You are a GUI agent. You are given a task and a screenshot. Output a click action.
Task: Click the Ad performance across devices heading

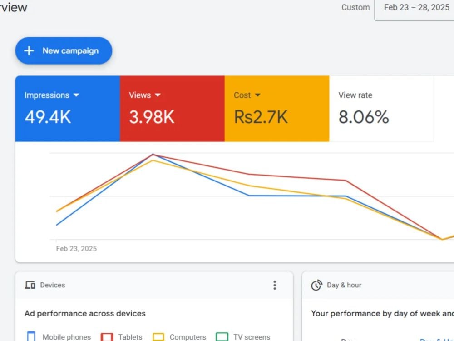point(84,313)
